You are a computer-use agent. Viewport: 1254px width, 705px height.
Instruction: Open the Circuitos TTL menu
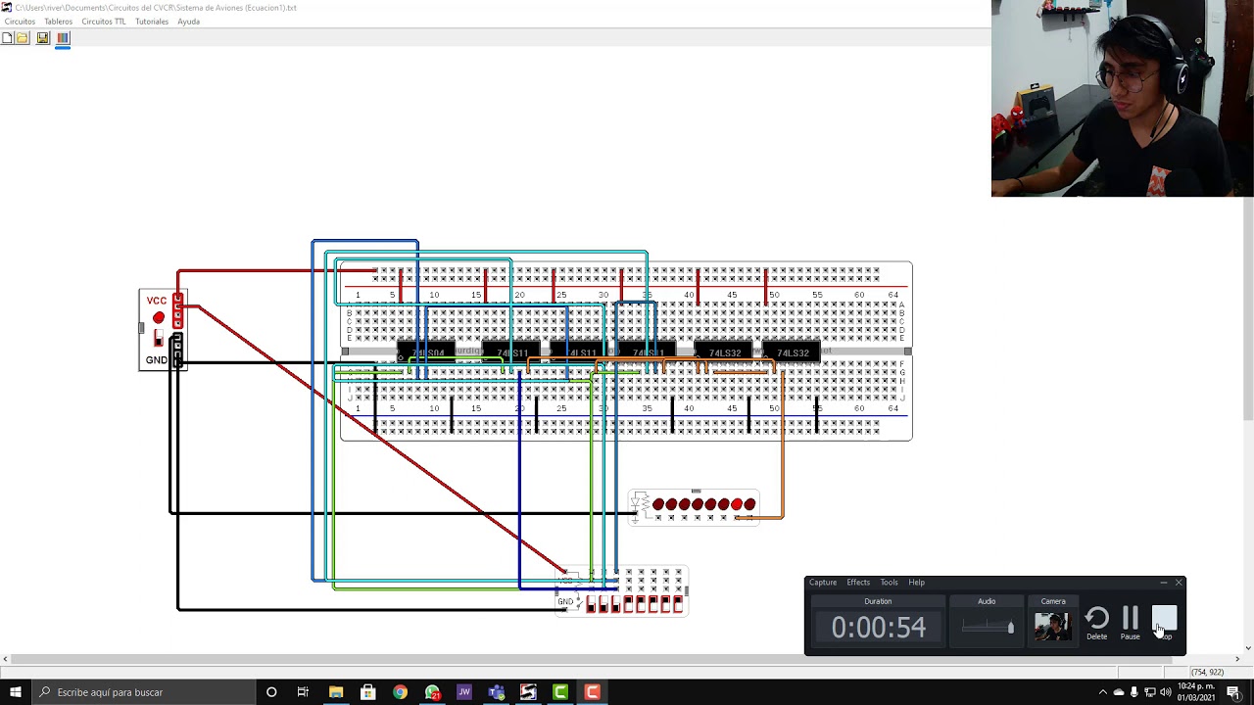[x=104, y=22]
